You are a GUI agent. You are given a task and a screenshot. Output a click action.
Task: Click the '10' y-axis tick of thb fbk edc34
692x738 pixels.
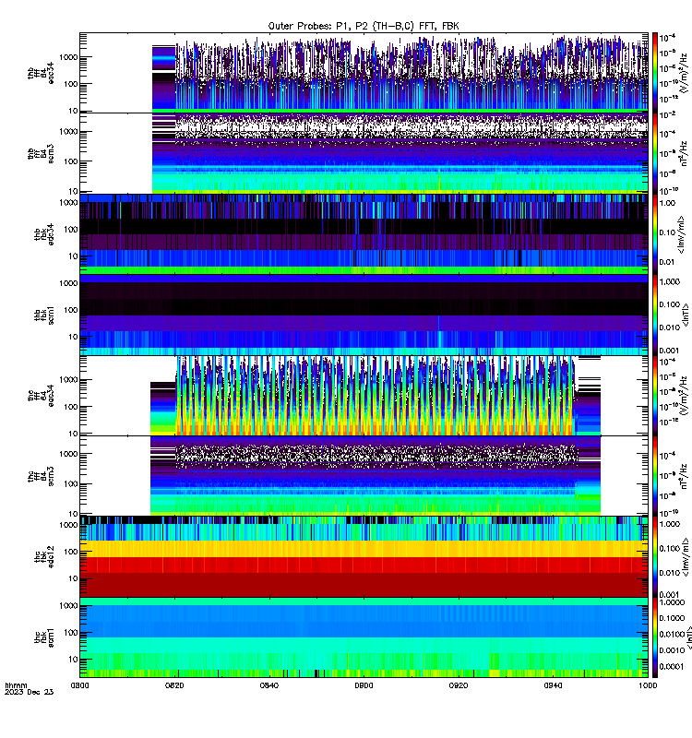[x=74, y=256]
